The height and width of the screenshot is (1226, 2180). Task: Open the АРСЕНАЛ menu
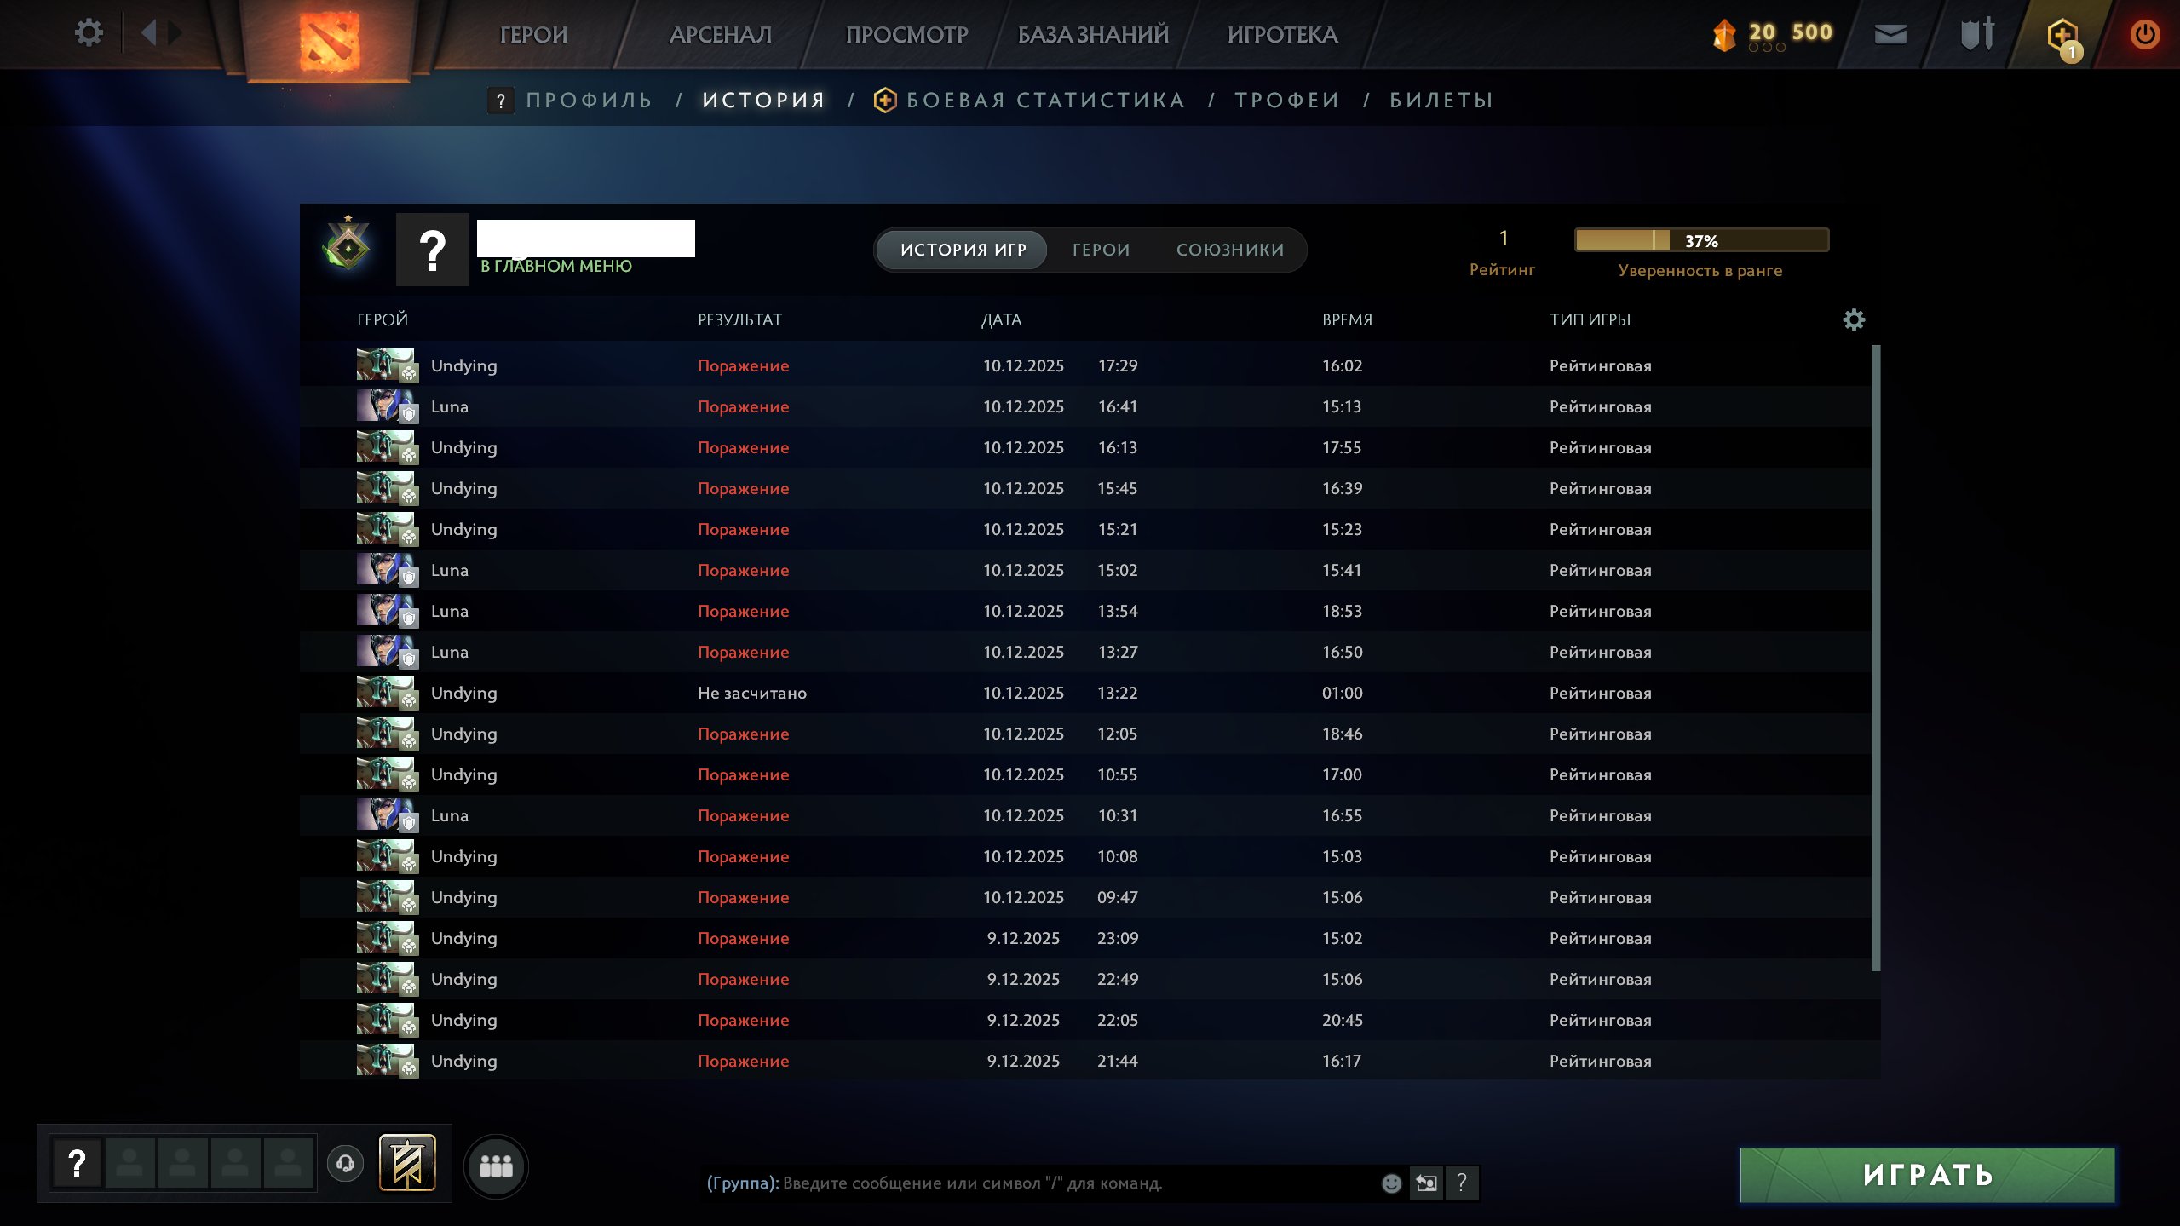720,35
